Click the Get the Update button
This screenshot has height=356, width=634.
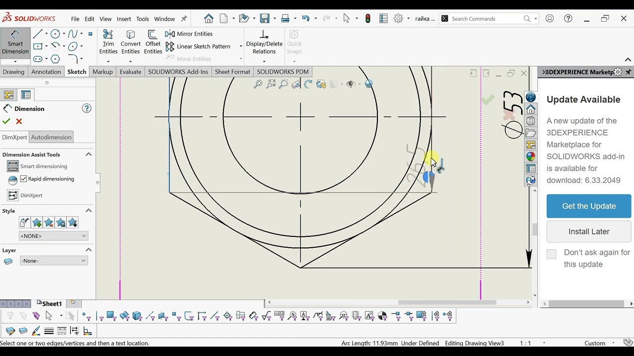coord(589,206)
